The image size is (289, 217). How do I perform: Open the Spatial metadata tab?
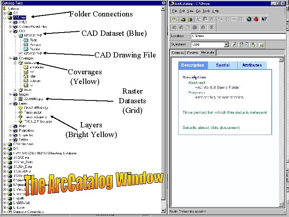[x=223, y=66]
